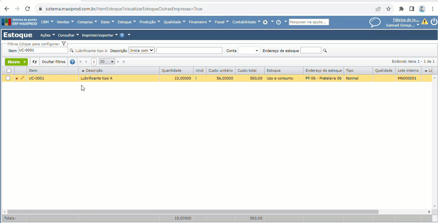Screen dimensions: 438x223
Task: Click current page number box 1
Action: click(x=94, y=62)
